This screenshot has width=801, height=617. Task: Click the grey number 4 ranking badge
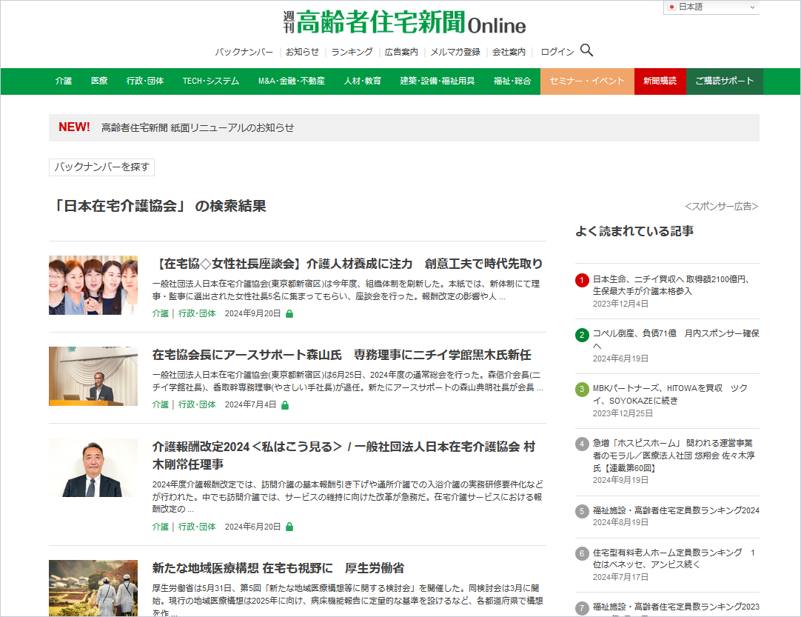pyautogui.click(x=582, y=444)
